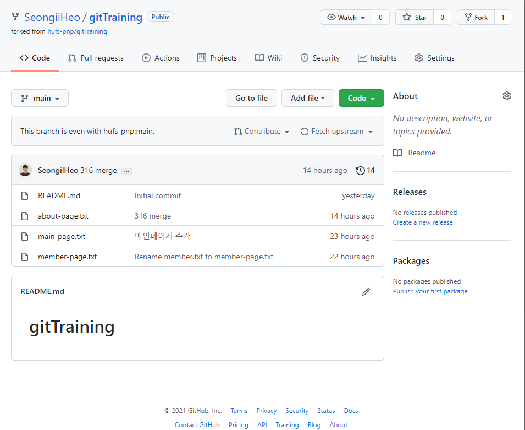Viewport: 525px width, 430px height.
Task: Open the Rename member.txt commit link
Action: 204,257
